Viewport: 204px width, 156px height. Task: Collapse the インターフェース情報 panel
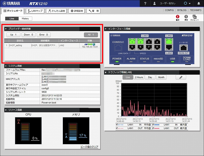pyautogui.click(x=106, y=29)
